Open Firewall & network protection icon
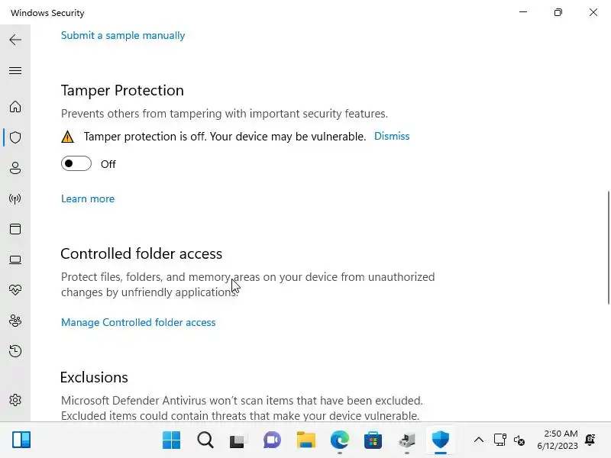The image size is (611, 458). pos(15,198)
